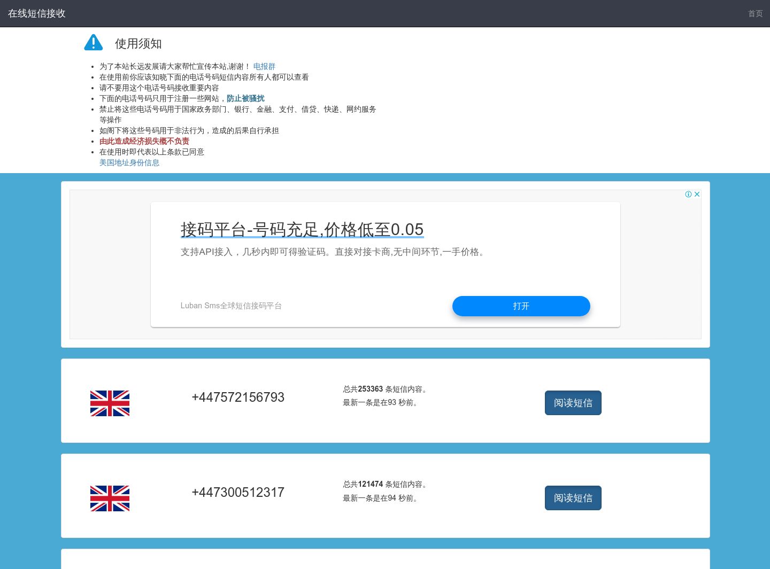
Task: Open the 电报群 link
Action: 264,66
